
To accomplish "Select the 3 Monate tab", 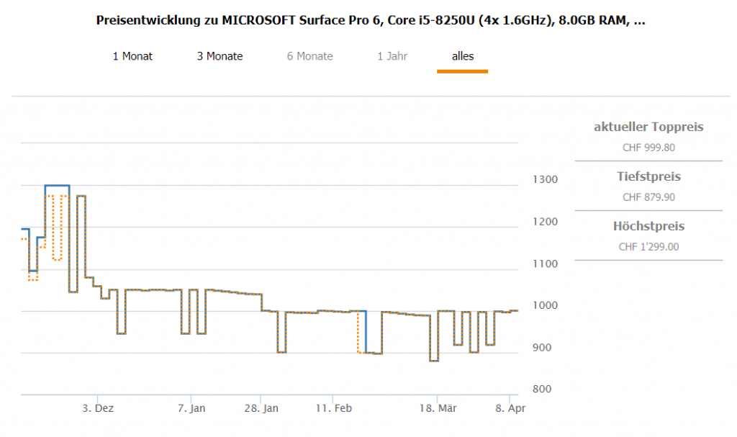I will pos(220,56).
